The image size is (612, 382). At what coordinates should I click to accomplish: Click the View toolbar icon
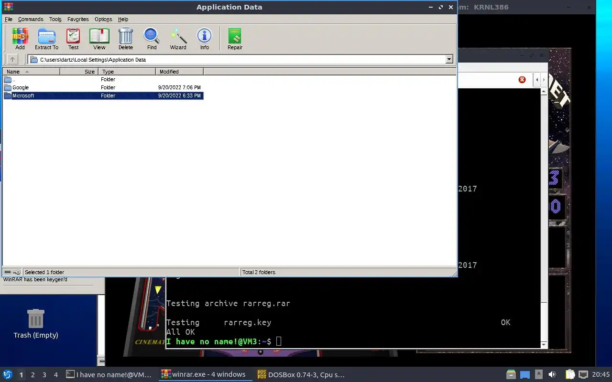99,39
